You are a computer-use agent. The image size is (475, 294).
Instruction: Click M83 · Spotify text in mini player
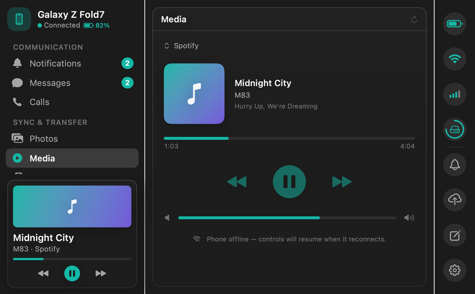(x=37, y=249)
